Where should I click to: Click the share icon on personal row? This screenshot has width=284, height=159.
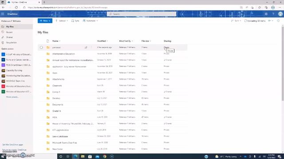86,47
